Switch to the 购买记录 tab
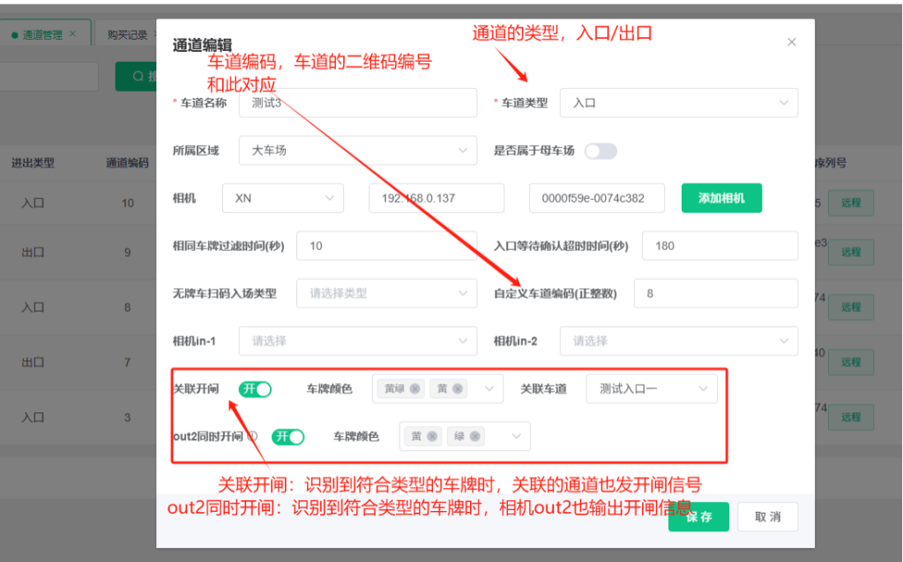Screen dimensions: 903x562 [x=127, y=34]
